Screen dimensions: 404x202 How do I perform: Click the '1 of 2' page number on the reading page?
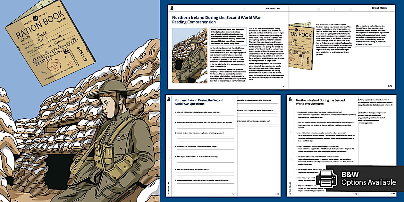283,86
